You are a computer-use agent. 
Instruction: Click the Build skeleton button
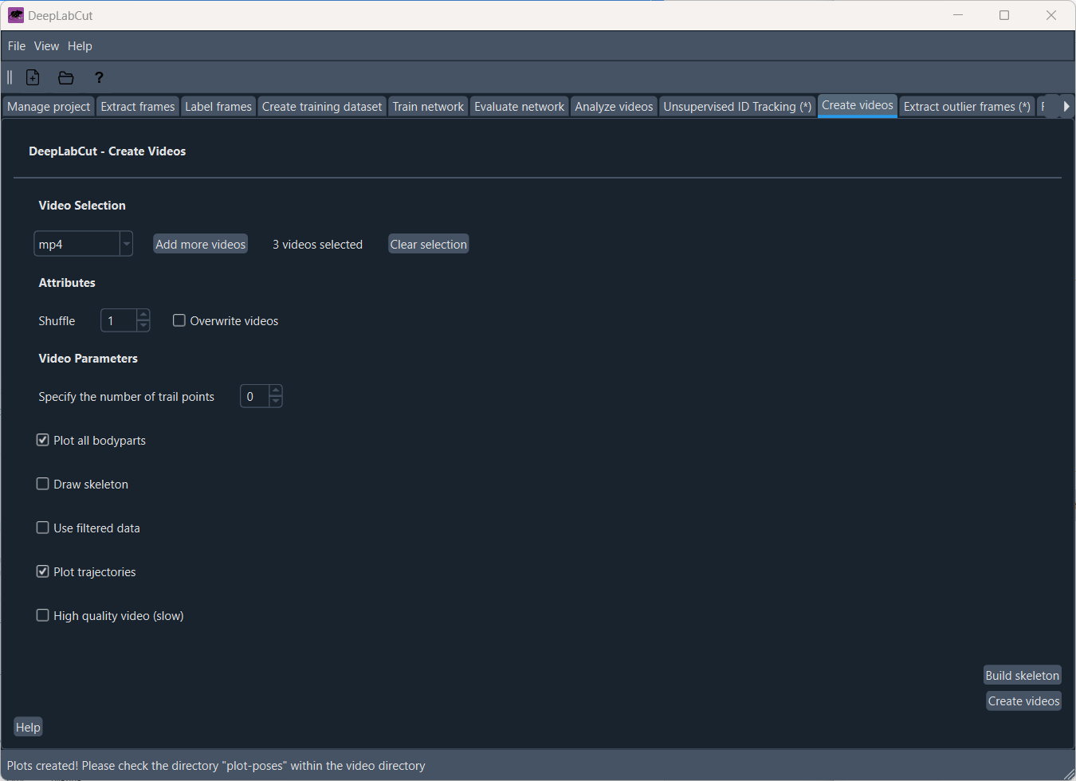[x=1023, y=675]
